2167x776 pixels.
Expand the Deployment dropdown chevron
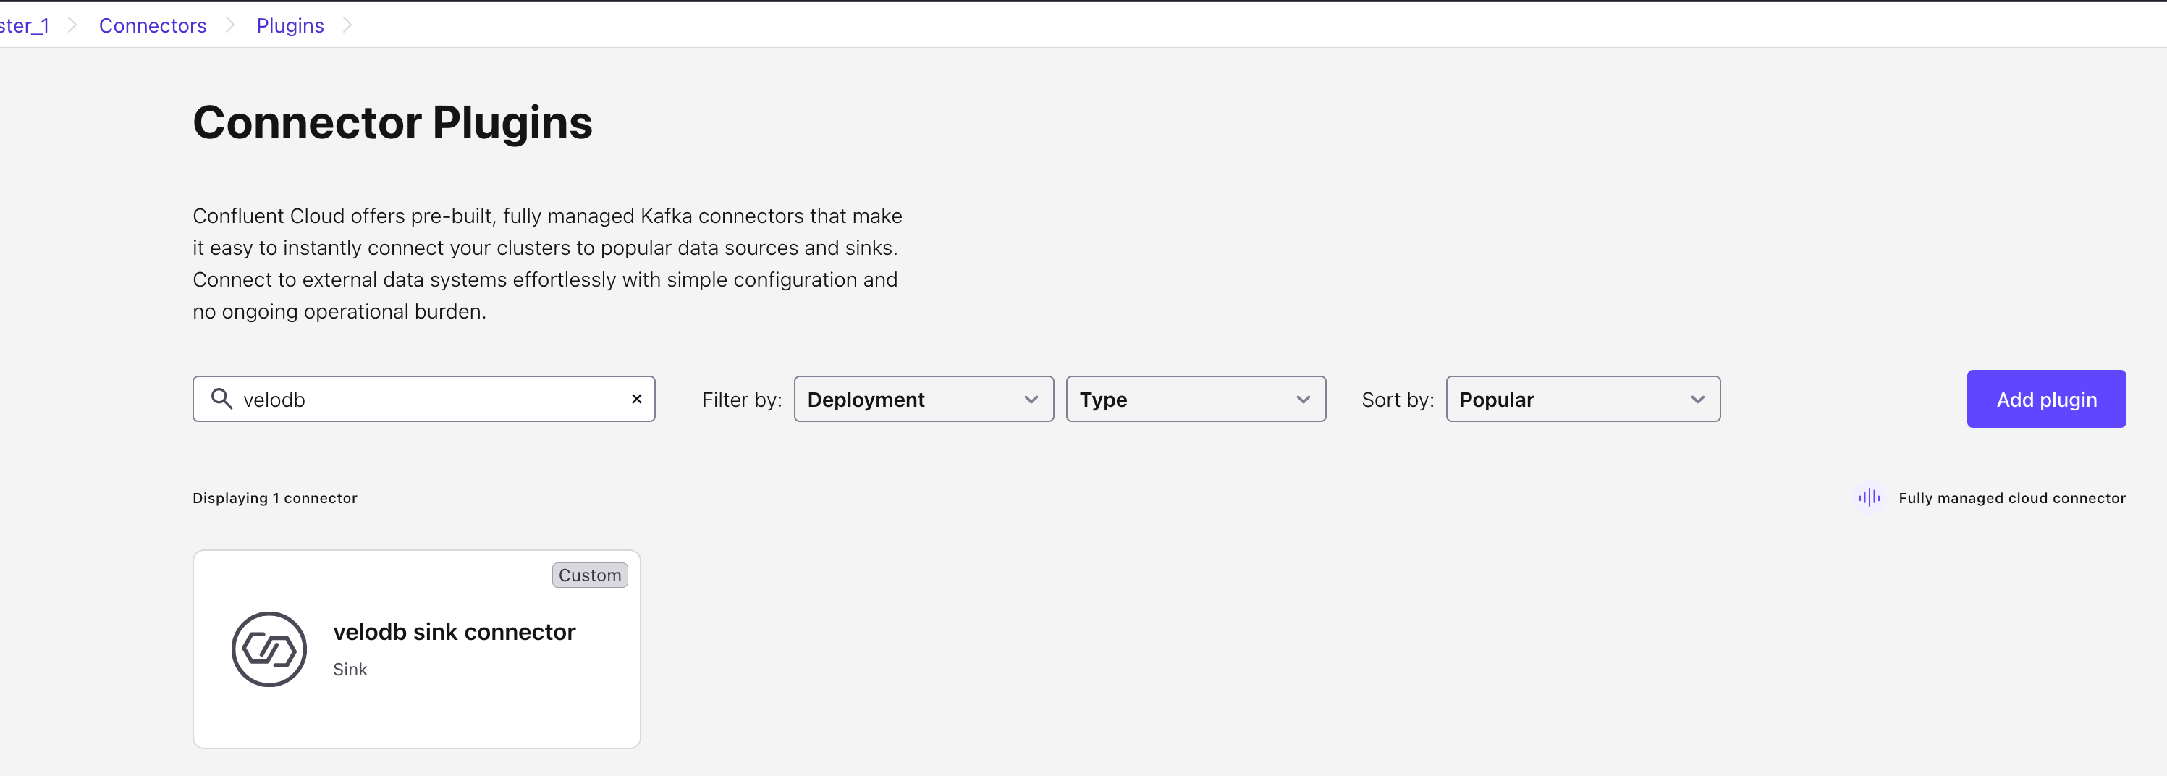coord(1031,400)
